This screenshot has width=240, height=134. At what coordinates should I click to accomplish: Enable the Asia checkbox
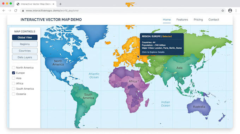coord(13,78)
